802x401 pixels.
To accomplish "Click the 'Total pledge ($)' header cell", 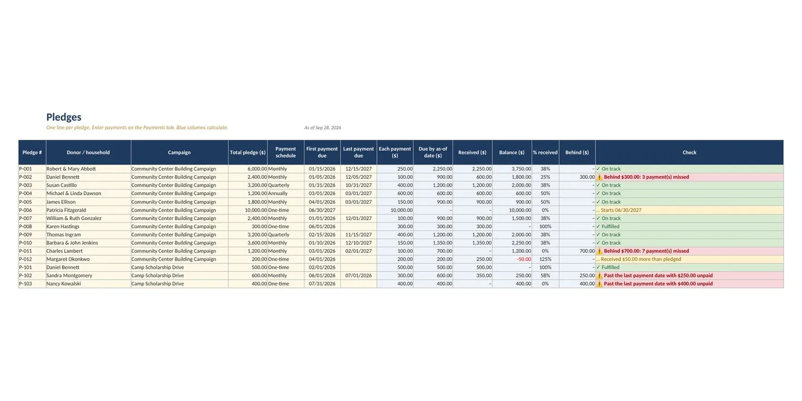I will pos(248,153).
